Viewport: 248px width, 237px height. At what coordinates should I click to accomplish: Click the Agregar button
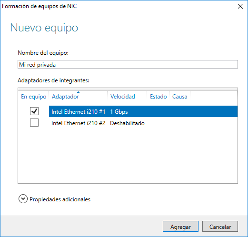pyautogui.click(x=180, y=227)
